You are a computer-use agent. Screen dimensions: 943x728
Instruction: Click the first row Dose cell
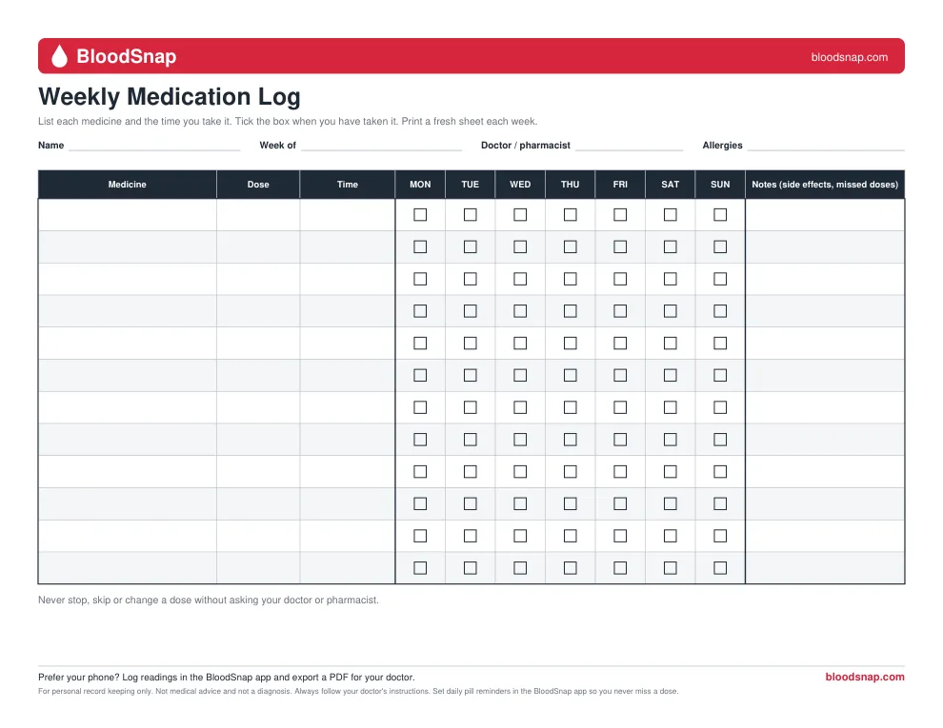[x=258, y=214]
